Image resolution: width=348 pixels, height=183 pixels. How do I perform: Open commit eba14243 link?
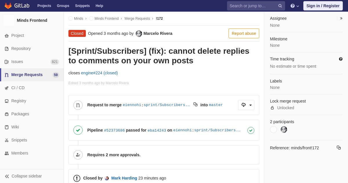(x=157, y=130)
